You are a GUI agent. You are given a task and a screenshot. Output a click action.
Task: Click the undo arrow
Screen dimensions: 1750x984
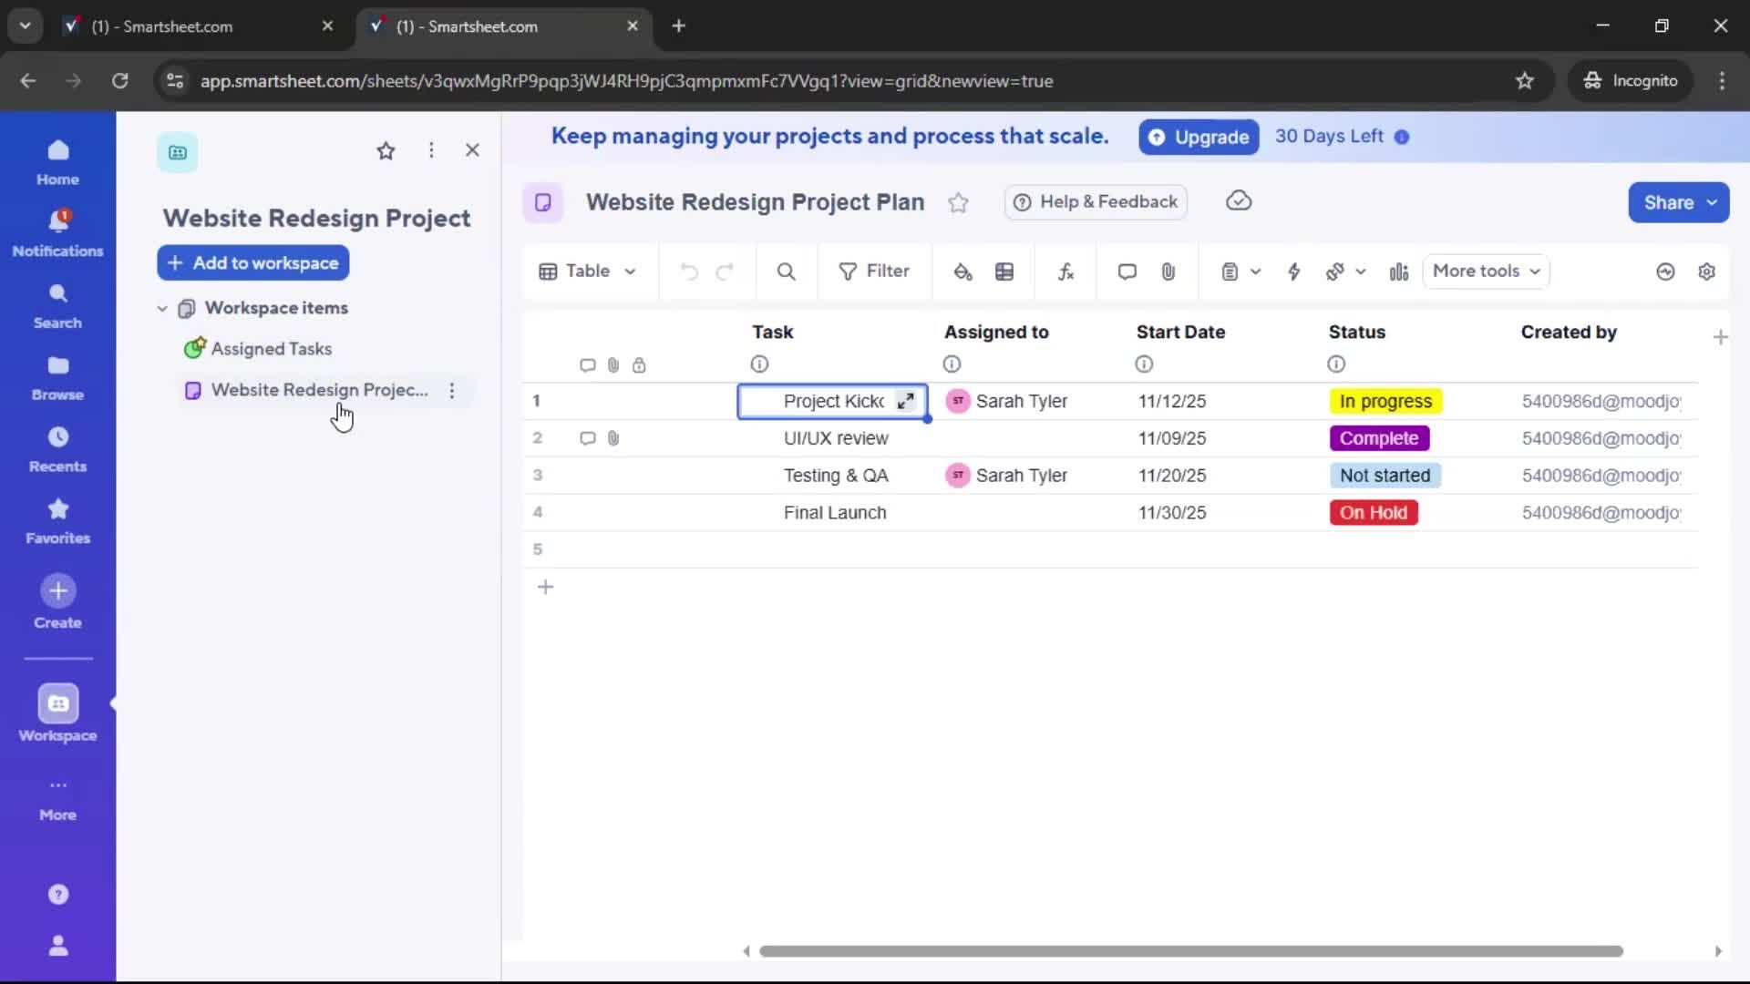coord(688,272)
